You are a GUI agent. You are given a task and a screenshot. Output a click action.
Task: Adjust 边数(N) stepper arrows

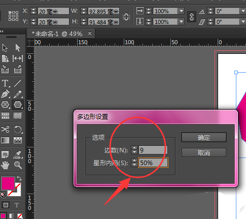click(x=134, y=150)
